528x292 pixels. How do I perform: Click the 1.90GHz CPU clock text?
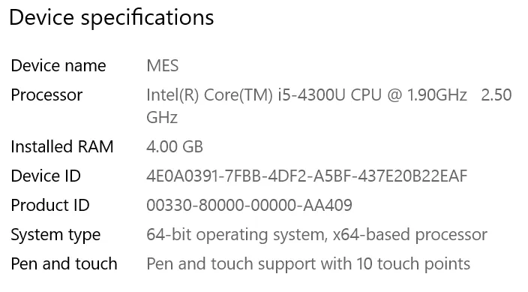point(436,95)
